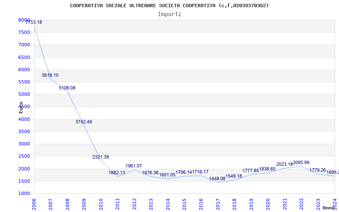Click the data label 1838.65
The image size is (339, 212).
pyautogui.click(x=267, y=169)
